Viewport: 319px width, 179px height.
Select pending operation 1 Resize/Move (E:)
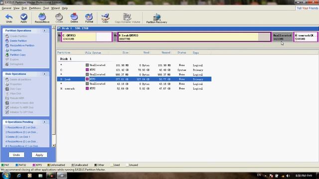21,127
